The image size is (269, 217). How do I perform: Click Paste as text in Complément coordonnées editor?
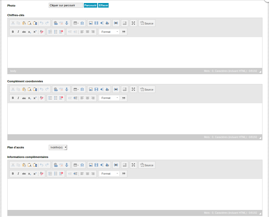tap(30, 89)
